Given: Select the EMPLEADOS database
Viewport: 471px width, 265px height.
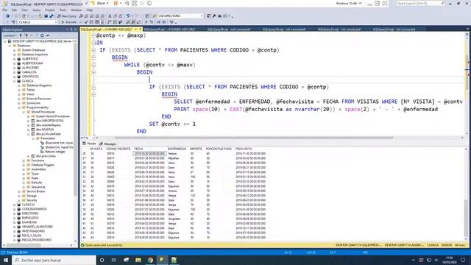Looking at the screenshot, I should [30, 218].
